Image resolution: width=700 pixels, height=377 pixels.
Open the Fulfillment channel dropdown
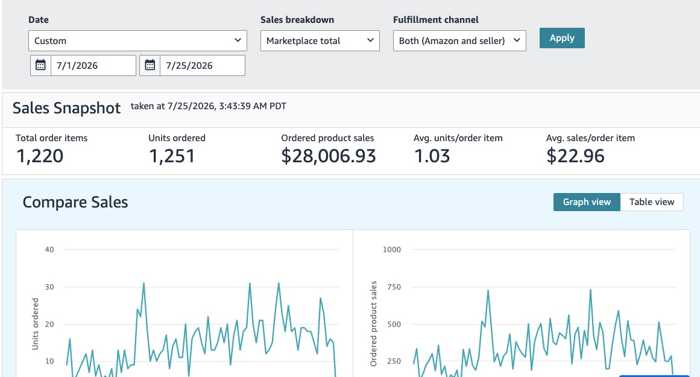pyautogui.click(x=459, y=40)
